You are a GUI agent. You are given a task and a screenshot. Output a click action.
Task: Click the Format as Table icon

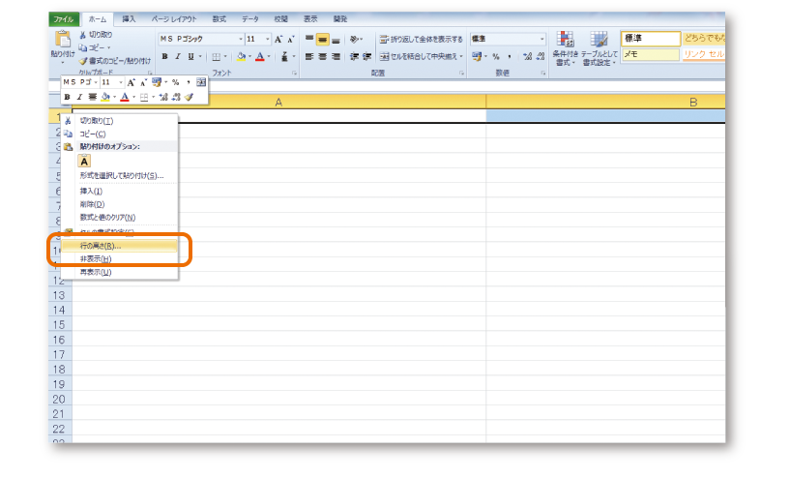(x=600, y=40)
